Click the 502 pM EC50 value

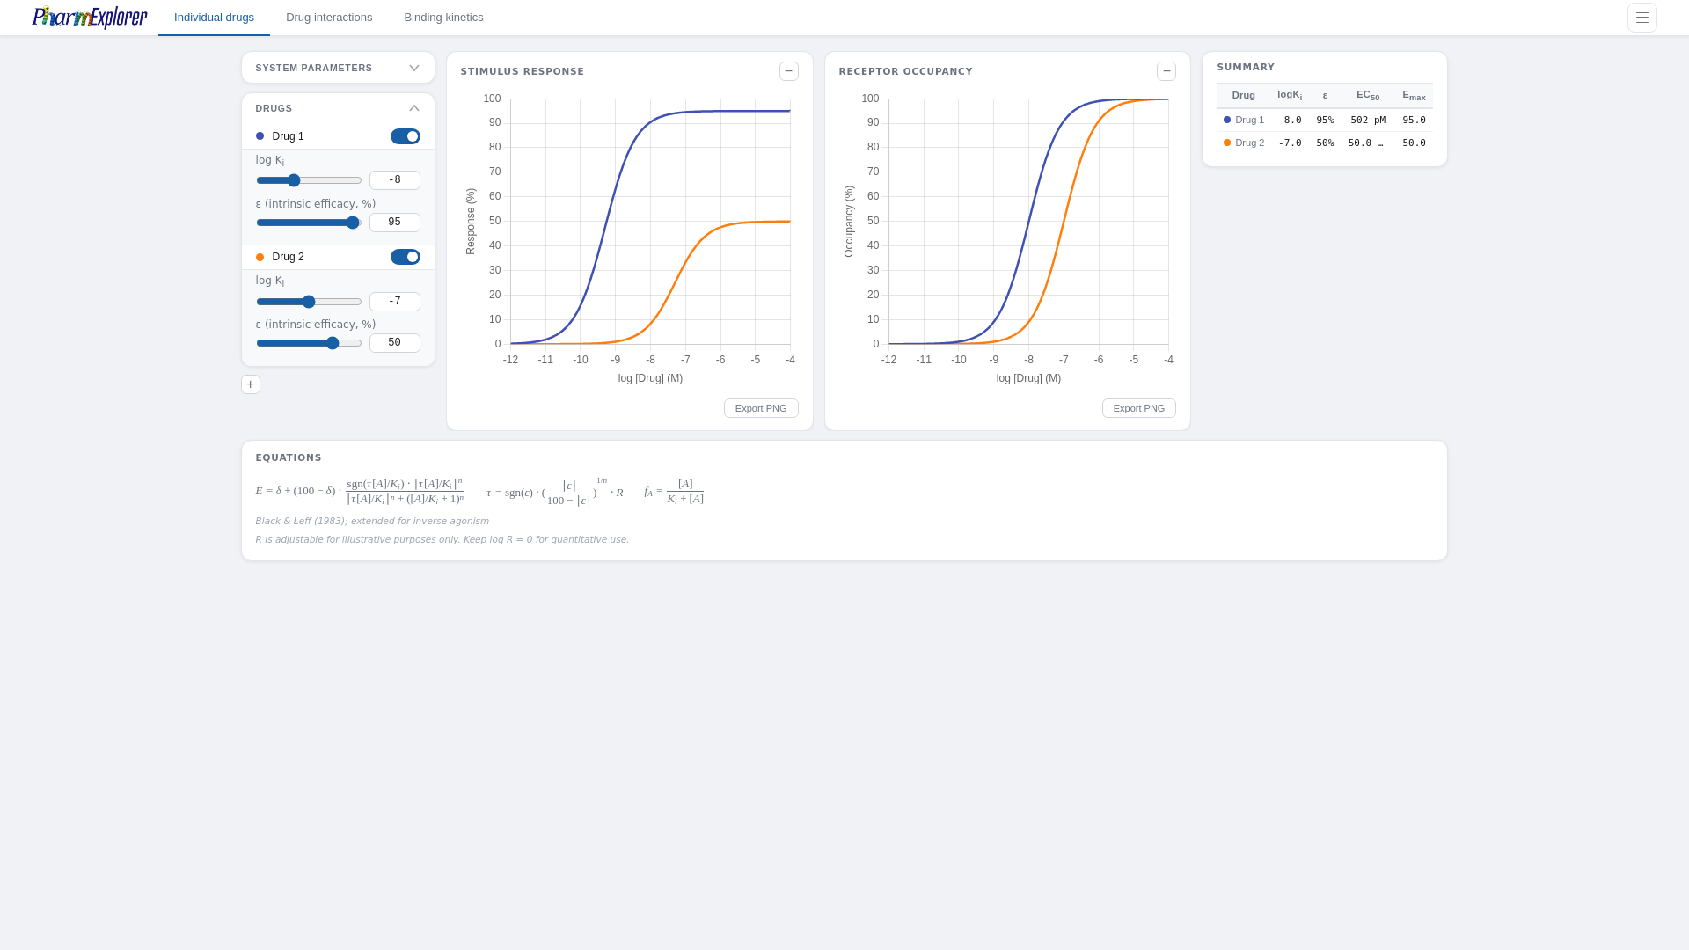(1368, 120)
